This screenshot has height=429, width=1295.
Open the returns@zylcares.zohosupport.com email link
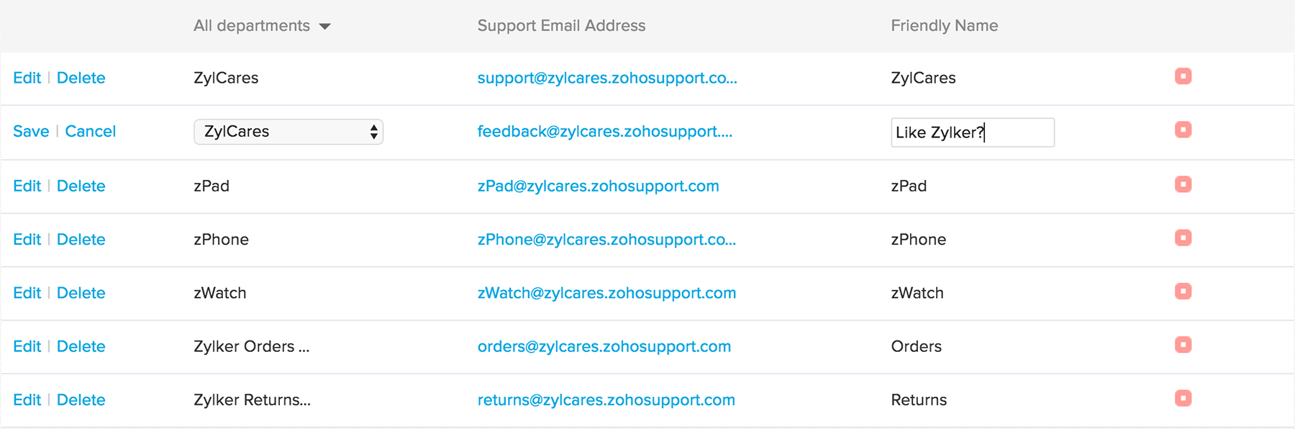click(x=606, y=400)
